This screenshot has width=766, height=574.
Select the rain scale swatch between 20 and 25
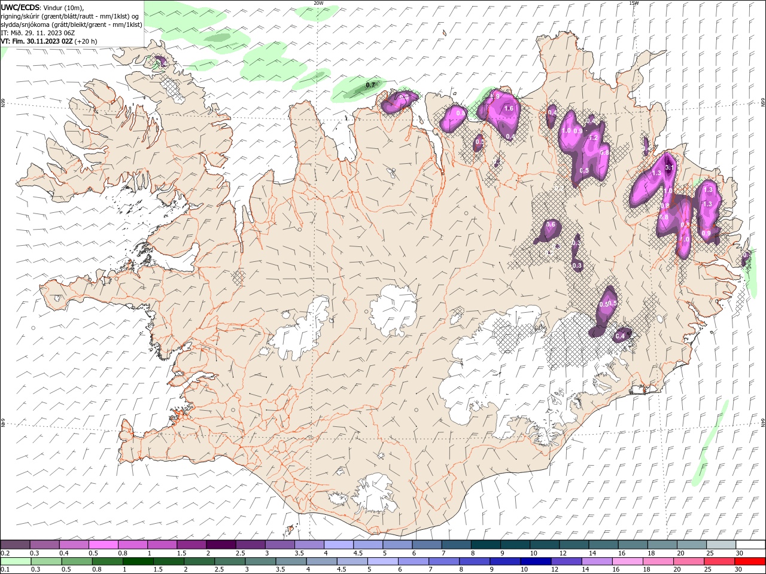pos(688,561)
